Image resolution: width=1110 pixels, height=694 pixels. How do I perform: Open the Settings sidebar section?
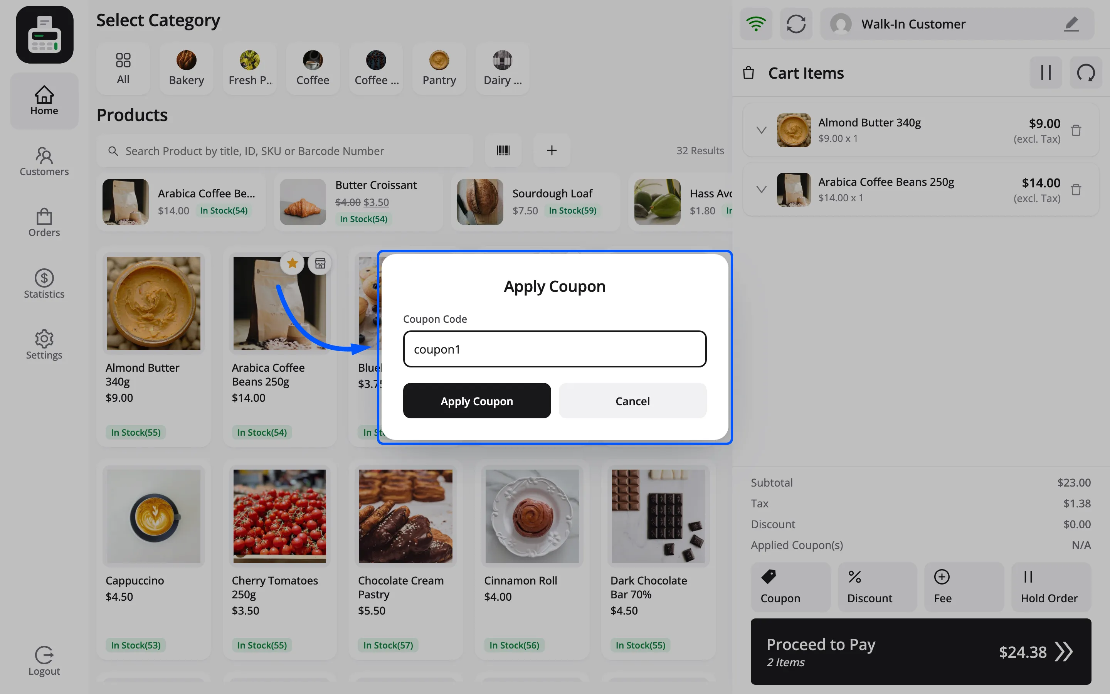coord(44,345)
